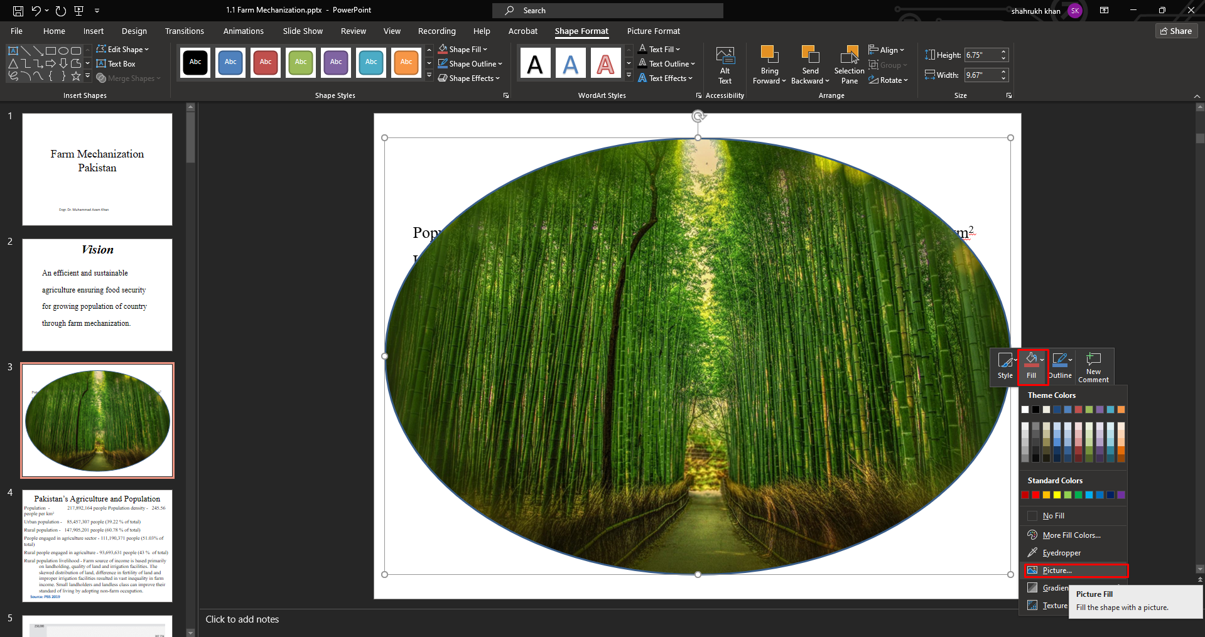Expand the Rotate dropdown
This screenshot has width=1205, height=637.
[x=888, y=80]
